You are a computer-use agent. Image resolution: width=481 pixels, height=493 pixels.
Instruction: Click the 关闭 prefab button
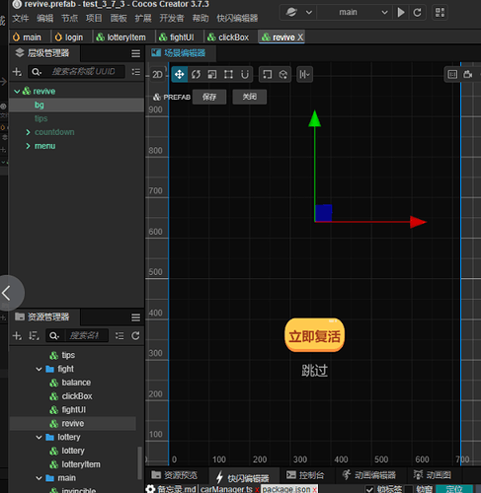250,97
